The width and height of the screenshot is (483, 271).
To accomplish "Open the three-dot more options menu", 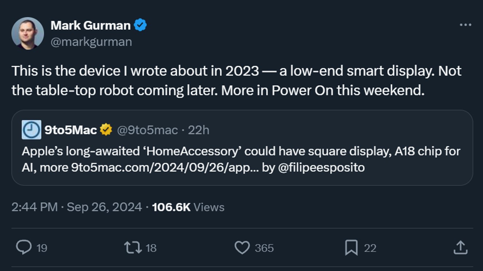I will [x=465, y=25].
